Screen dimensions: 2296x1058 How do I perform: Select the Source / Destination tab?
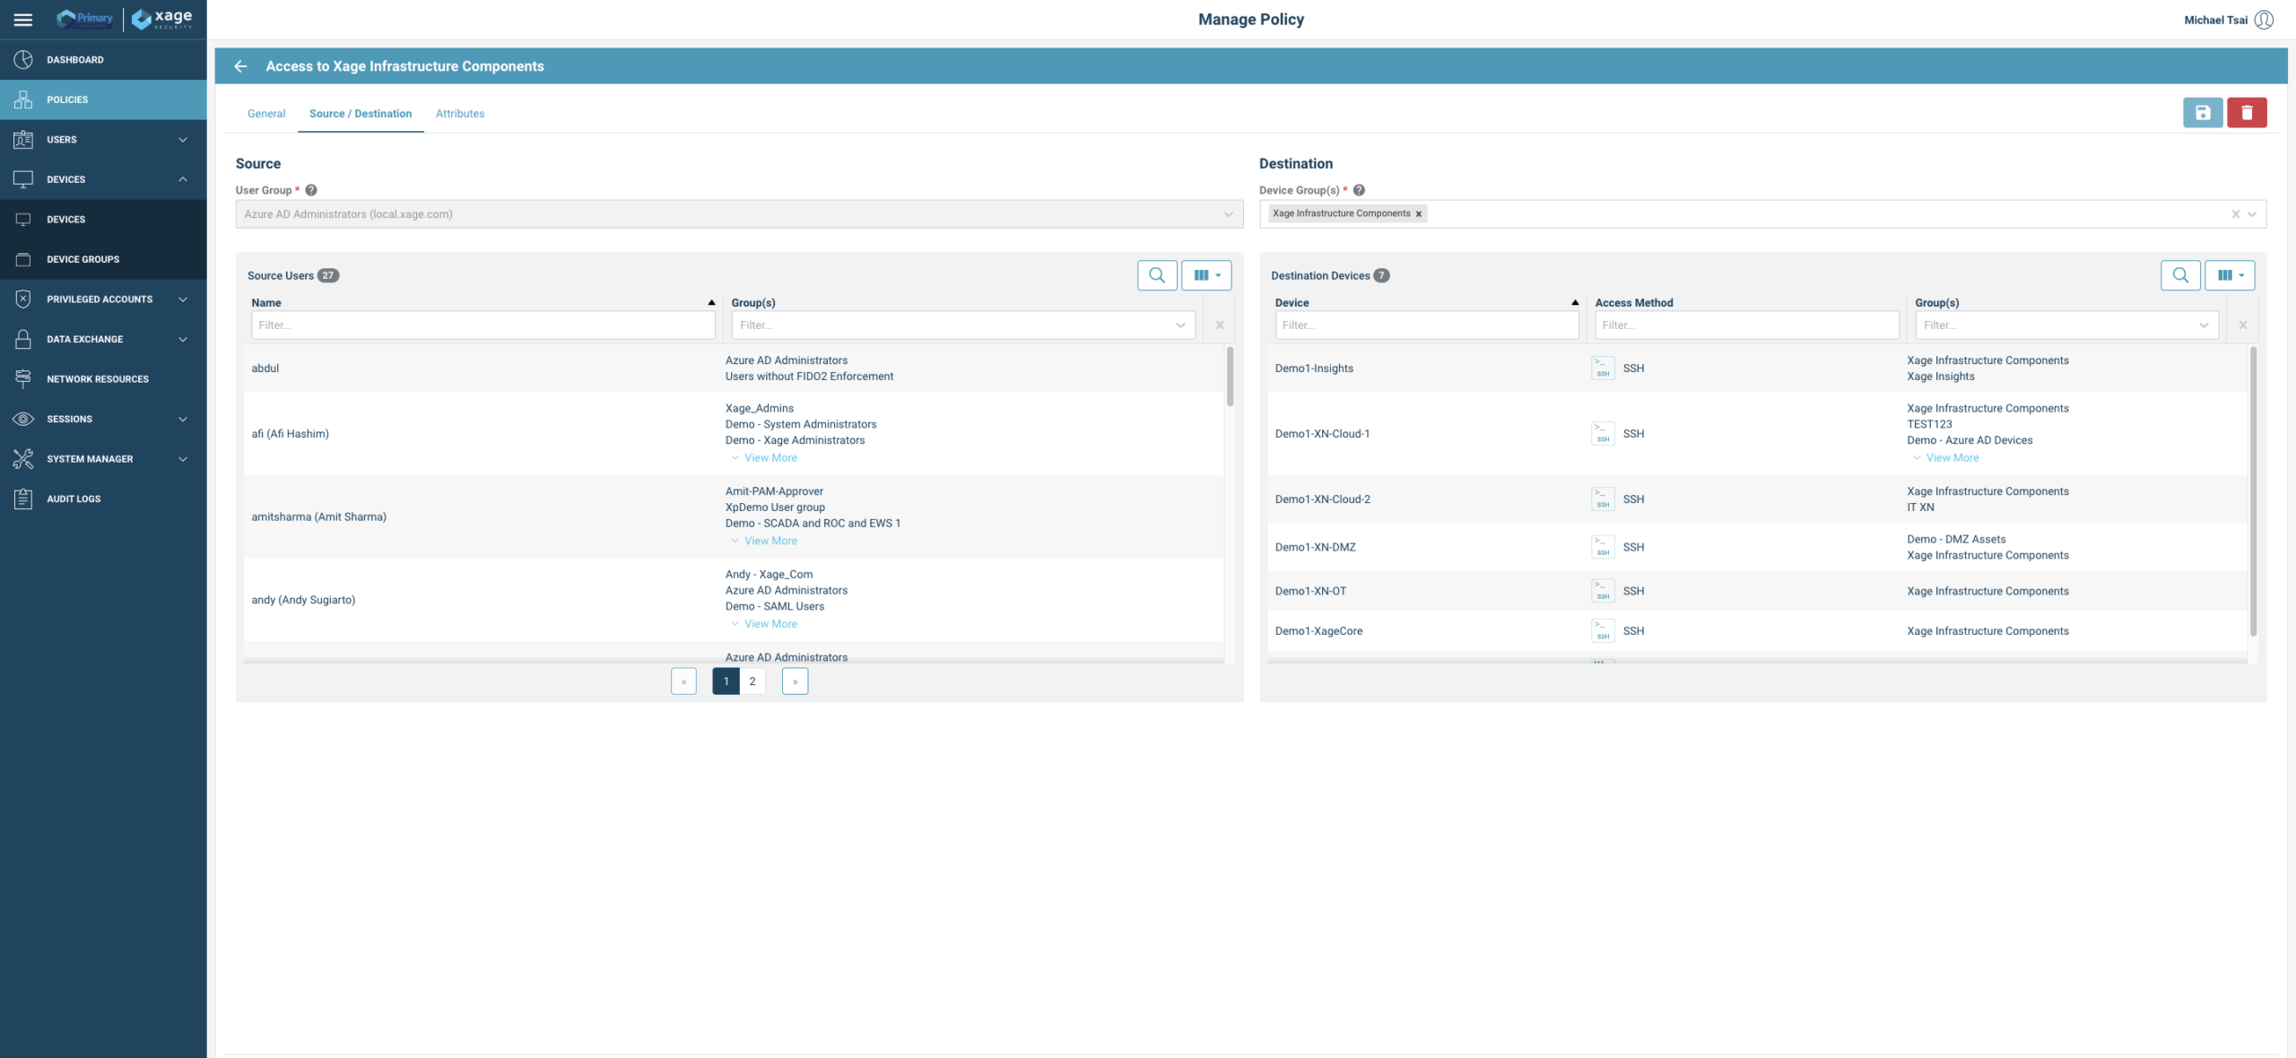(361, 114)
